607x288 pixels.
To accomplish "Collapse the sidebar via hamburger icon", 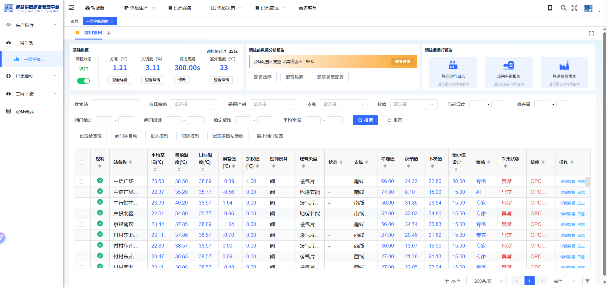I will (x=71, y=8).
